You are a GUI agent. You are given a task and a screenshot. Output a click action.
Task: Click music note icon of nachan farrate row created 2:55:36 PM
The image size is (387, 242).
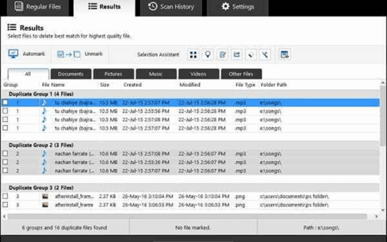click(44, 162)
